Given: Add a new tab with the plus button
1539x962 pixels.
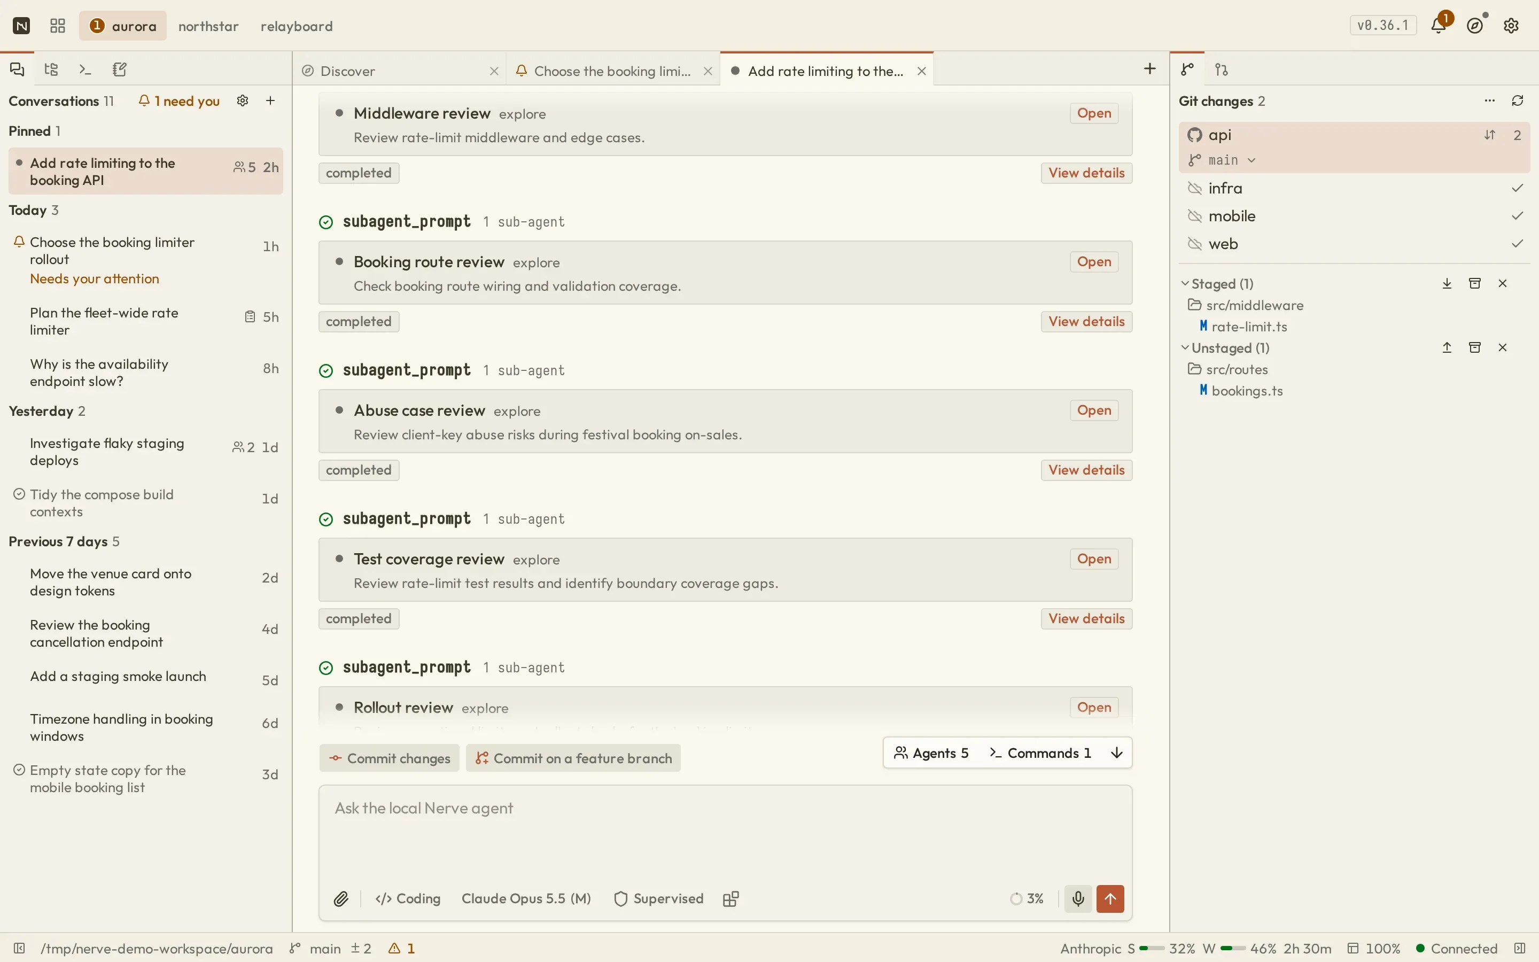Looking at the screenshot, I should [x=1150, y=69].
